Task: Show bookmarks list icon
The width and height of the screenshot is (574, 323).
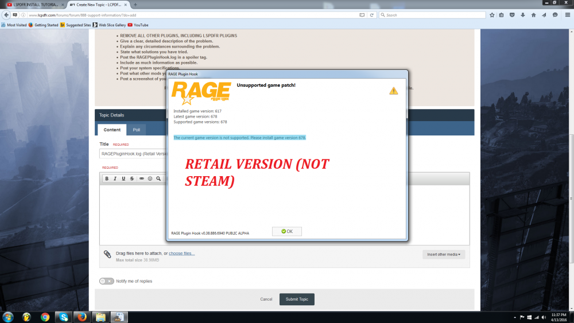Action: 502,15
